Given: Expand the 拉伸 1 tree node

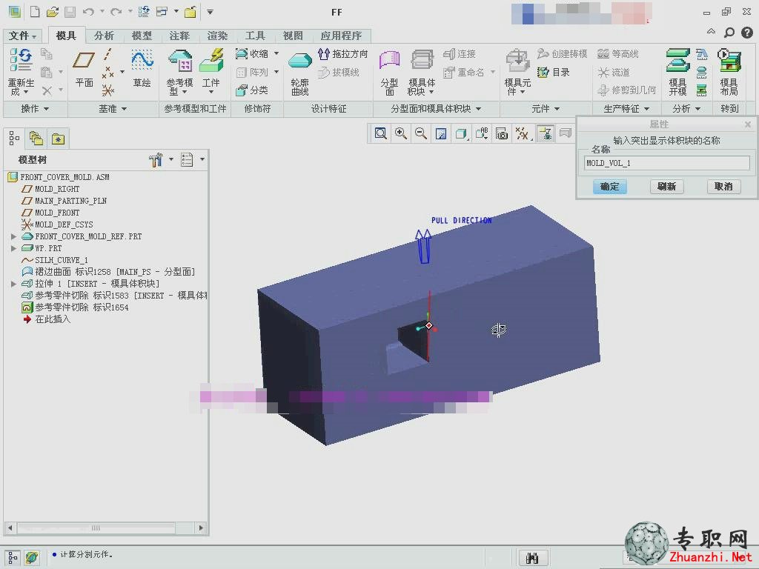Looking at the screenshot, I should (x=13, y=284).
